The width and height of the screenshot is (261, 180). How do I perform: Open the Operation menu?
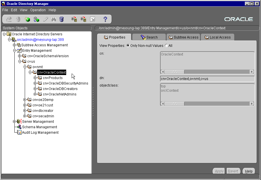tap(38, 10)
